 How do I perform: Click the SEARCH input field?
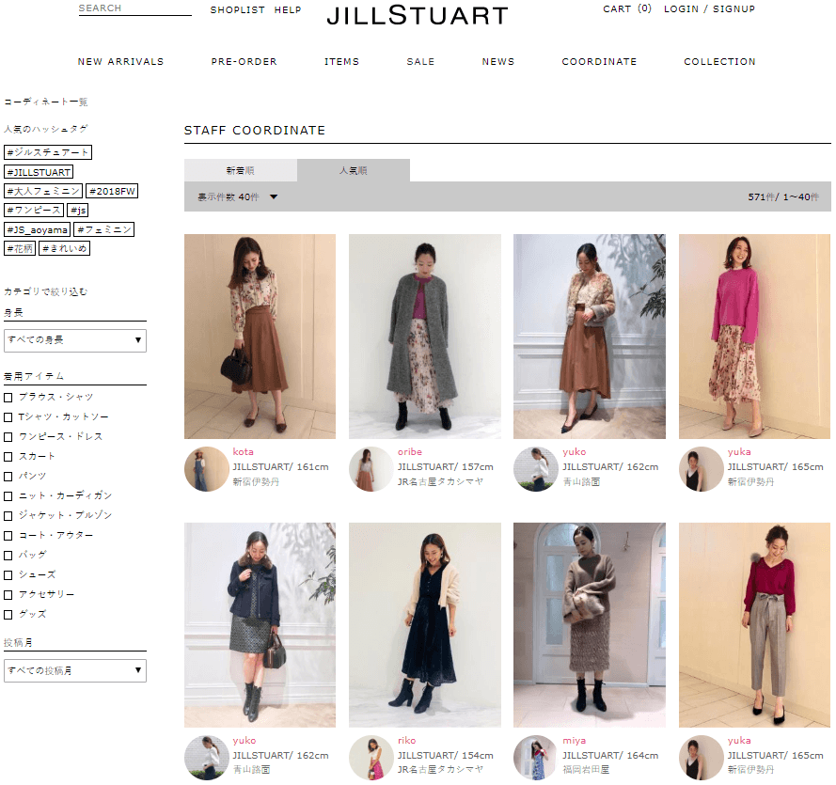134,8
